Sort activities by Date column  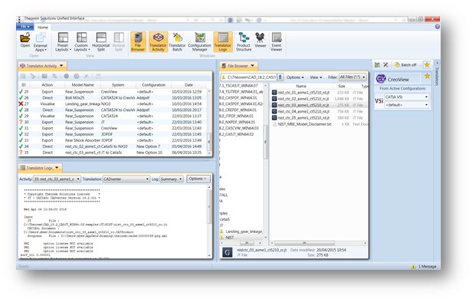[189, 85]
